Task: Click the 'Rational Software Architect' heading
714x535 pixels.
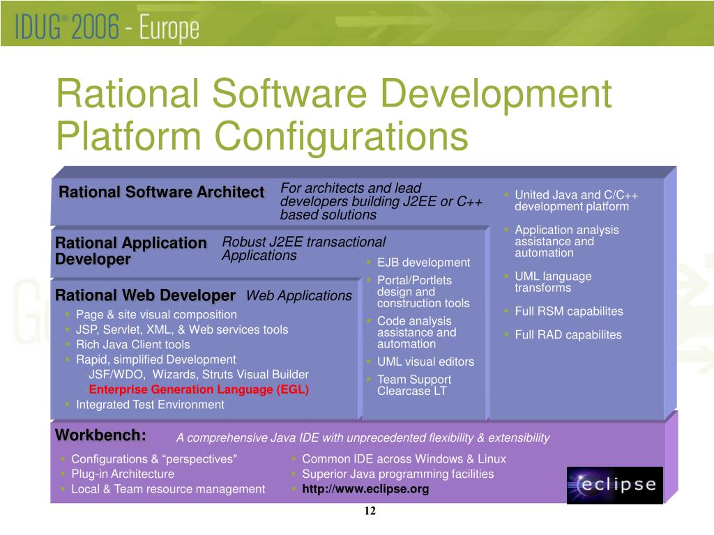Action: coord(161,192)
